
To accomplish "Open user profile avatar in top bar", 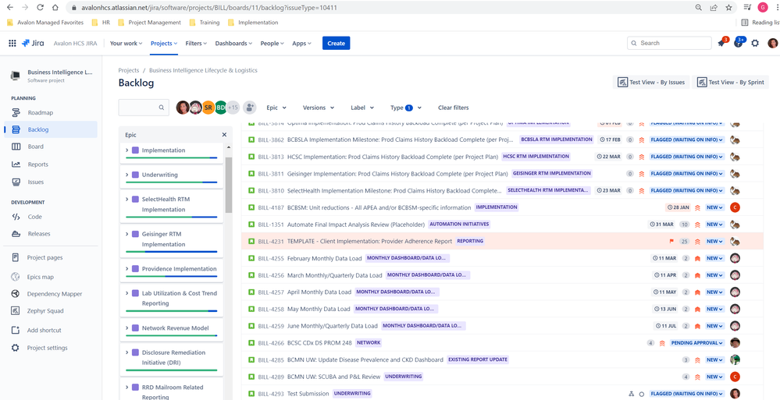I will 772,43.
